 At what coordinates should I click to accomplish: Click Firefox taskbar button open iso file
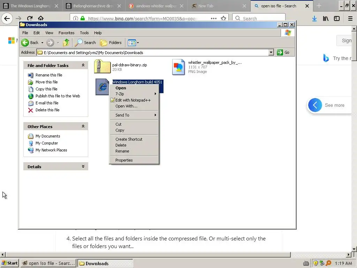48,263
